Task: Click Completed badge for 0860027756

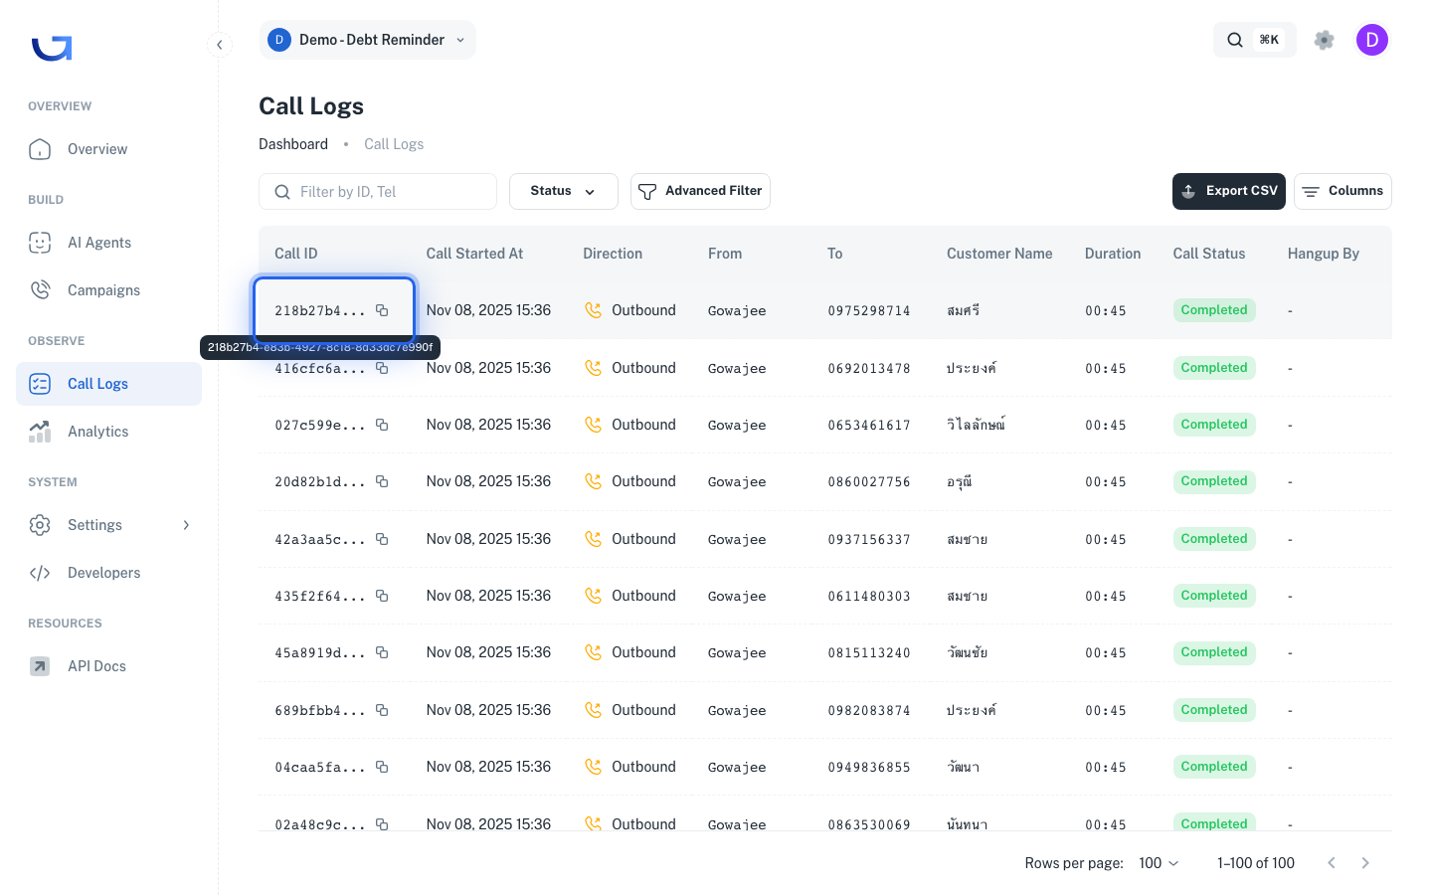Action: pos(1214,481)
